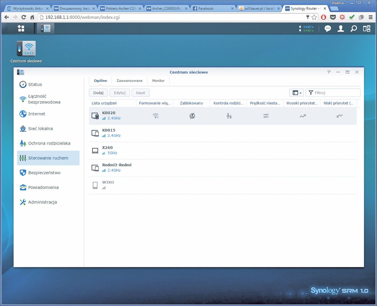Switch to the Pobierz Archer browser tab

[121, 9]
